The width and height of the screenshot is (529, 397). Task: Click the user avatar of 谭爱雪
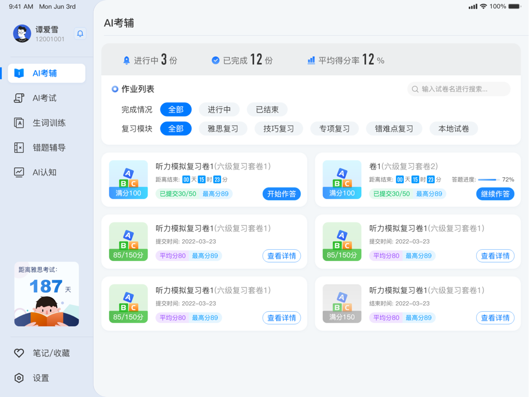pos(22,33)
